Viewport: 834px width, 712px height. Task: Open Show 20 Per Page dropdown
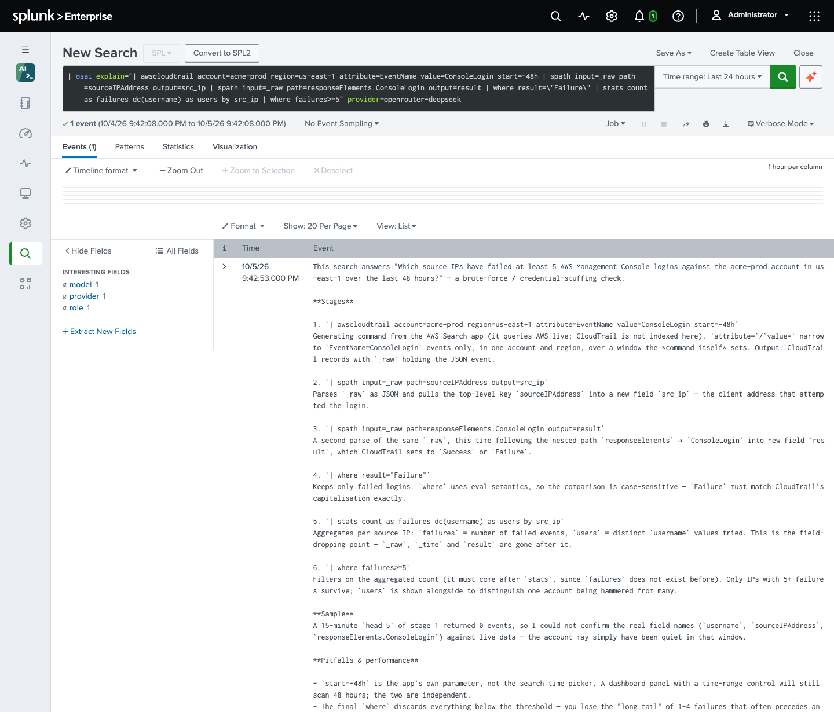point(320,226)
